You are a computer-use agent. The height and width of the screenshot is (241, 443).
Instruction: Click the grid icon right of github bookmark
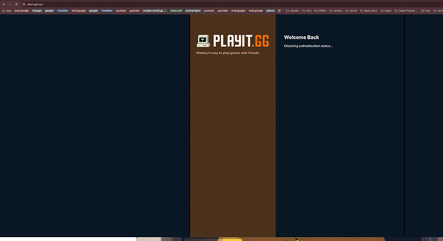pyautogui.click(x=279, y=11)
